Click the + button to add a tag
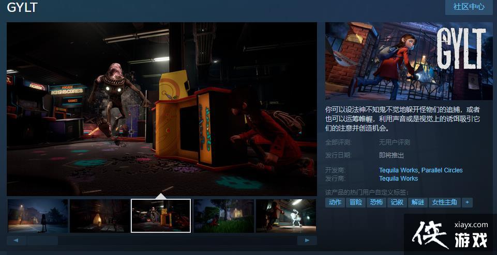The image size is (497, 255). [467, 202]
